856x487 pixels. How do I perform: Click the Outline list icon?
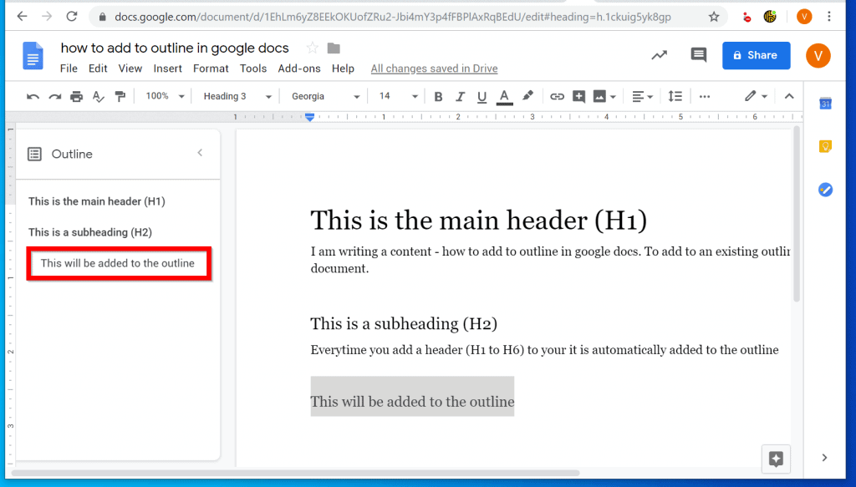34,155
